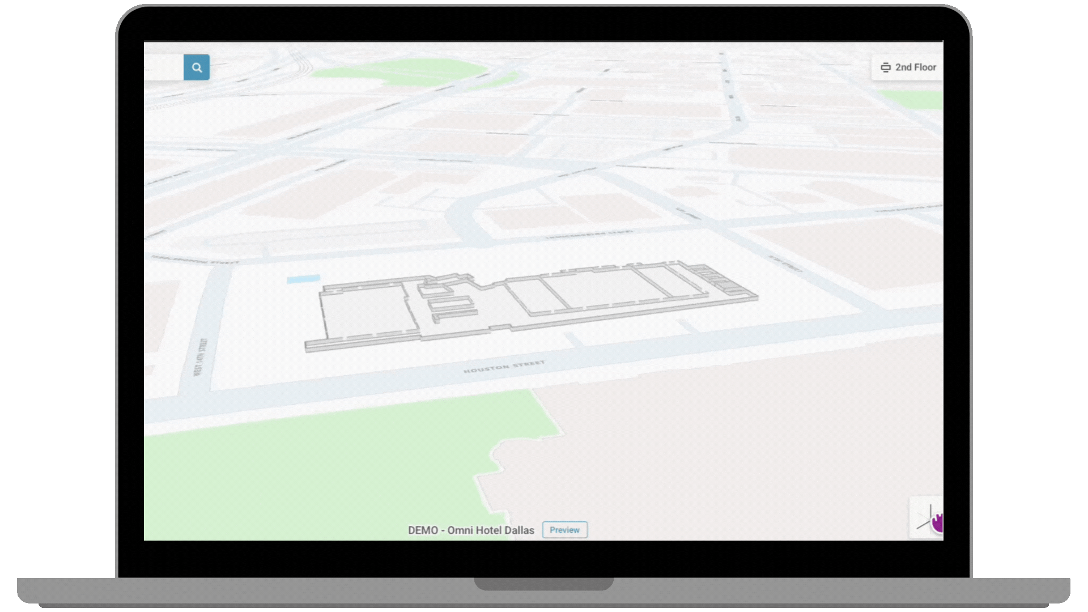The image size is (1088, 612).
Task: Click the purple hand cursor icon
Action: (x=938, y=522)
